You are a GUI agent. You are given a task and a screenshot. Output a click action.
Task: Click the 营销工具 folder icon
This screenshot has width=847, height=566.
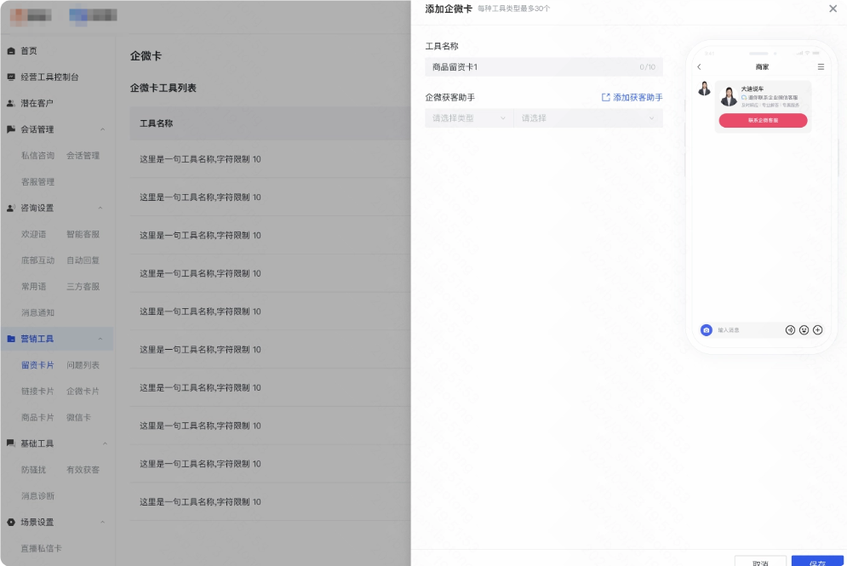[11, 339]
